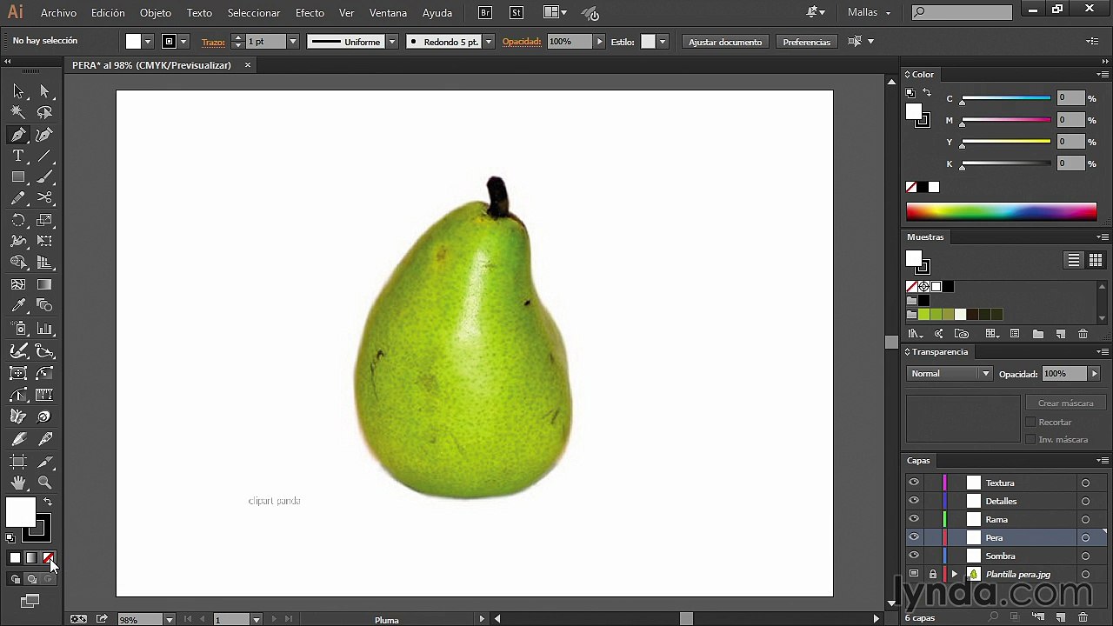Image resolution: width=1113 pixels, height=626 pixels.
Task: Select the Eyedropper tool
Action: (x=18, y=305)
